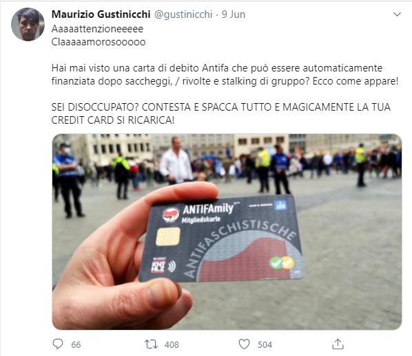Viewport: 412px width, 356px height.
Task: Click the green checkmark circle on the card
Action: [x=276, y=263]
